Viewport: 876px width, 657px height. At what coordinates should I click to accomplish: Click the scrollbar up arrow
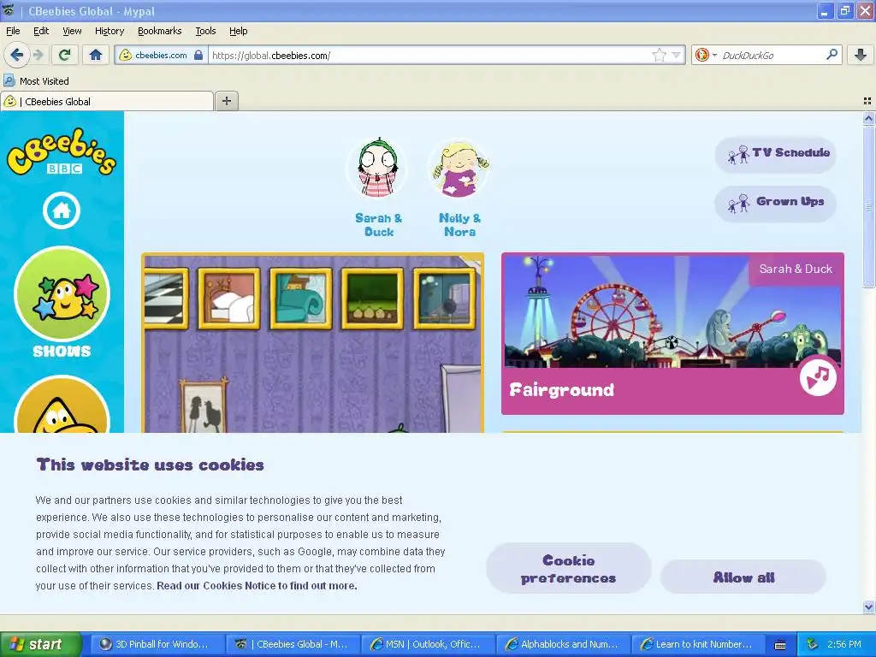click(868, 118)
